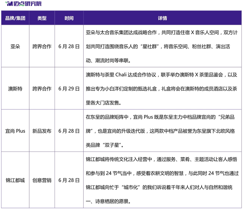Click 6月28日 in the 宜尚 Plus row
The width and height of the screenshot is (243, 209).
tap(69, 131)
